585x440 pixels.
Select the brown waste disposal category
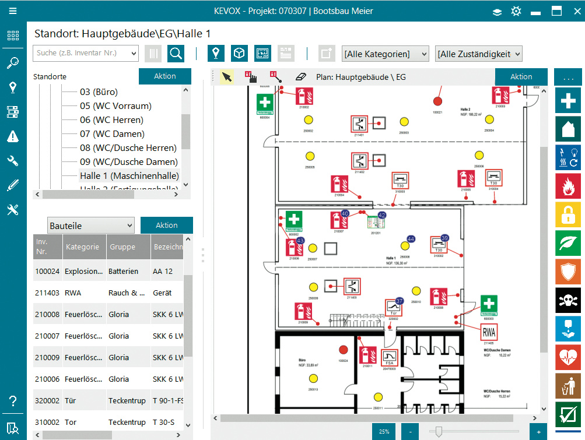tap(568, 386)
